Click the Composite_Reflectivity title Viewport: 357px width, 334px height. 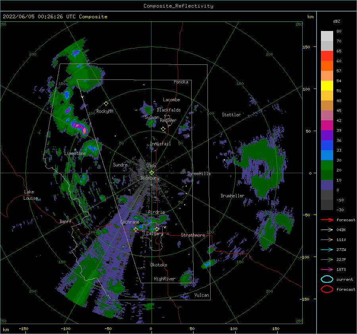178,6
